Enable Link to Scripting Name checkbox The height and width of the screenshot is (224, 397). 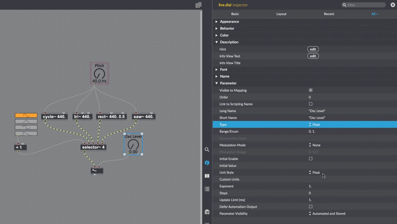click(x=311, y=104)
